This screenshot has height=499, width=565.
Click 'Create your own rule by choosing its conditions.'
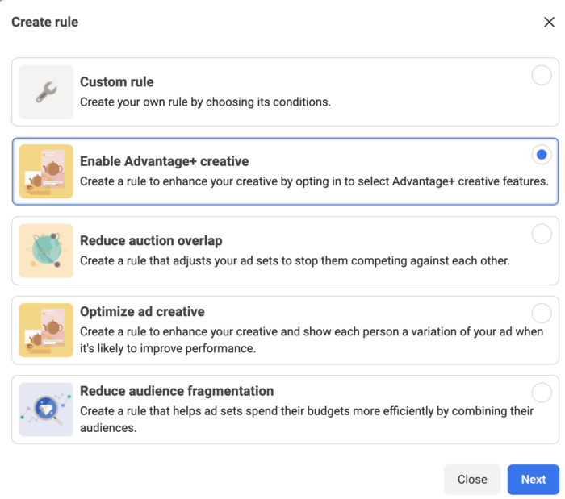click(x=205, y=102)
